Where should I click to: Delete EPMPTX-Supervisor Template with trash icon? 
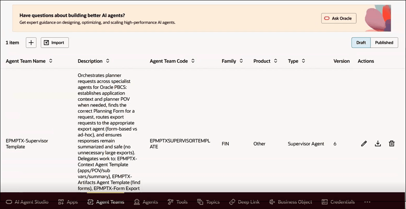392,143
